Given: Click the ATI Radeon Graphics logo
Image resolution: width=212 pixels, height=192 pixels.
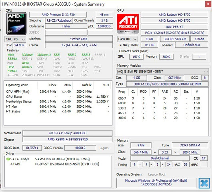Looking at the screenshot, I should (128, 24).
